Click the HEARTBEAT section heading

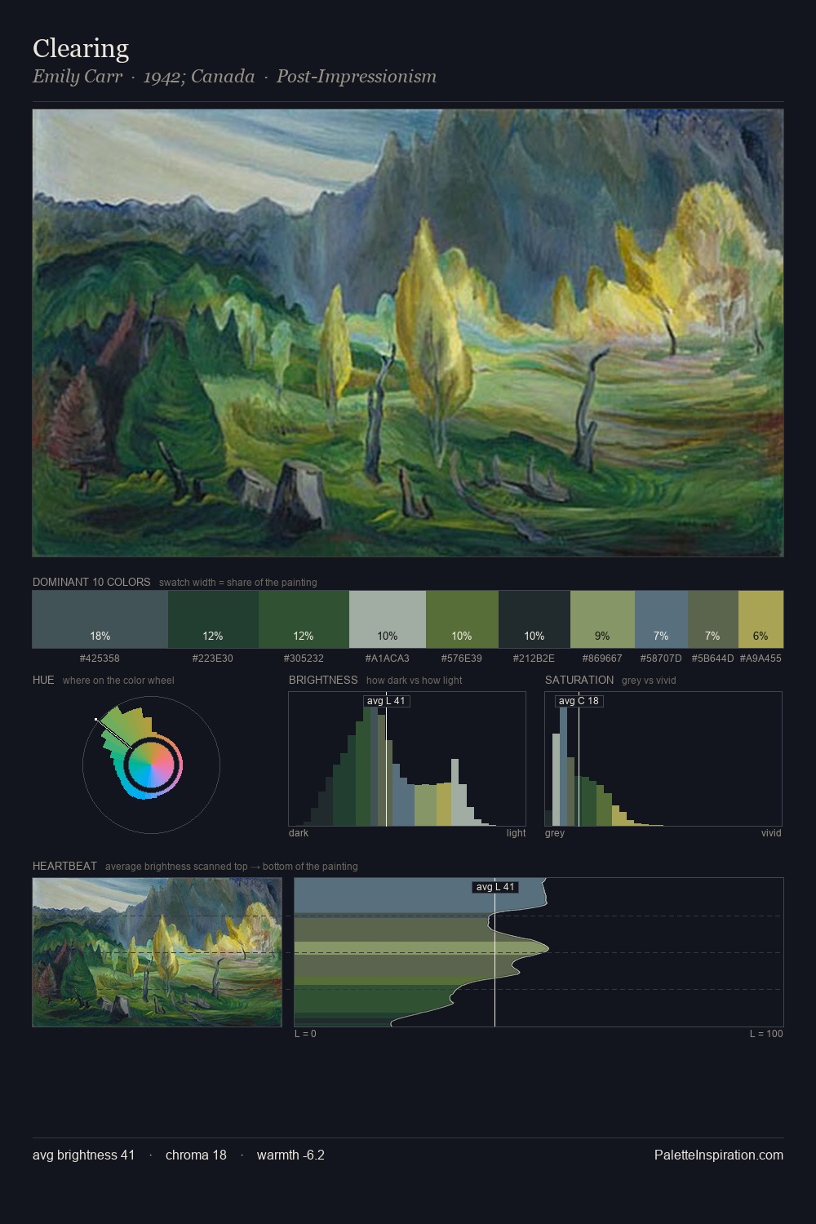(64, 866)
